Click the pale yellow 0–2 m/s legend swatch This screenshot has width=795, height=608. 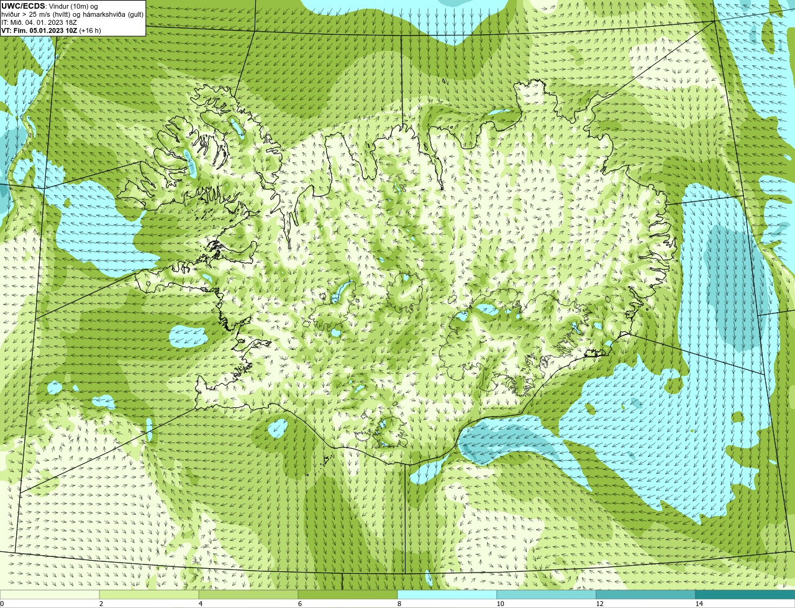[x=50, y=594]
